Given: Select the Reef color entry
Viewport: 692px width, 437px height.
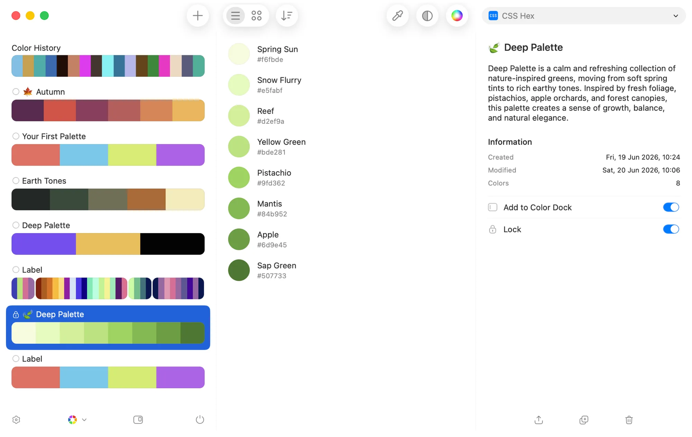Looking at the screenshot, I should pyautogui.click(x=346, y=115).
